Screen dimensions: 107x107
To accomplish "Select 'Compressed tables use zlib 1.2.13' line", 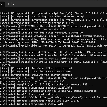I will coord(40,101).
